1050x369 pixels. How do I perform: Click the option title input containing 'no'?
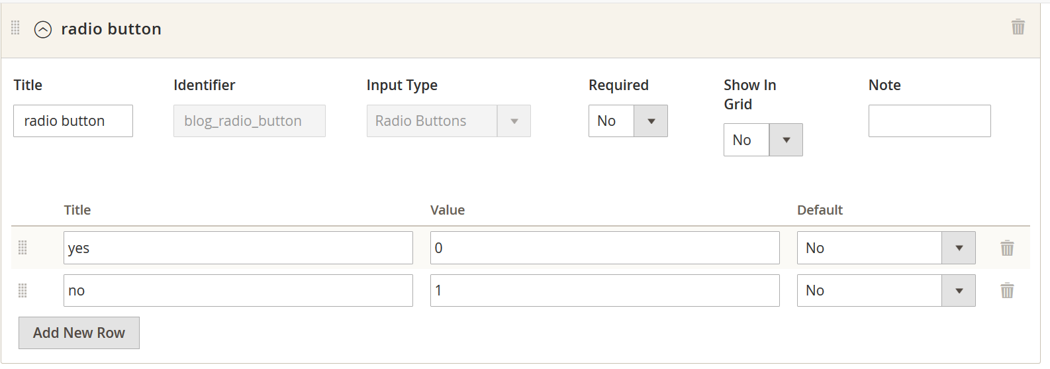(x=238, y=290)
